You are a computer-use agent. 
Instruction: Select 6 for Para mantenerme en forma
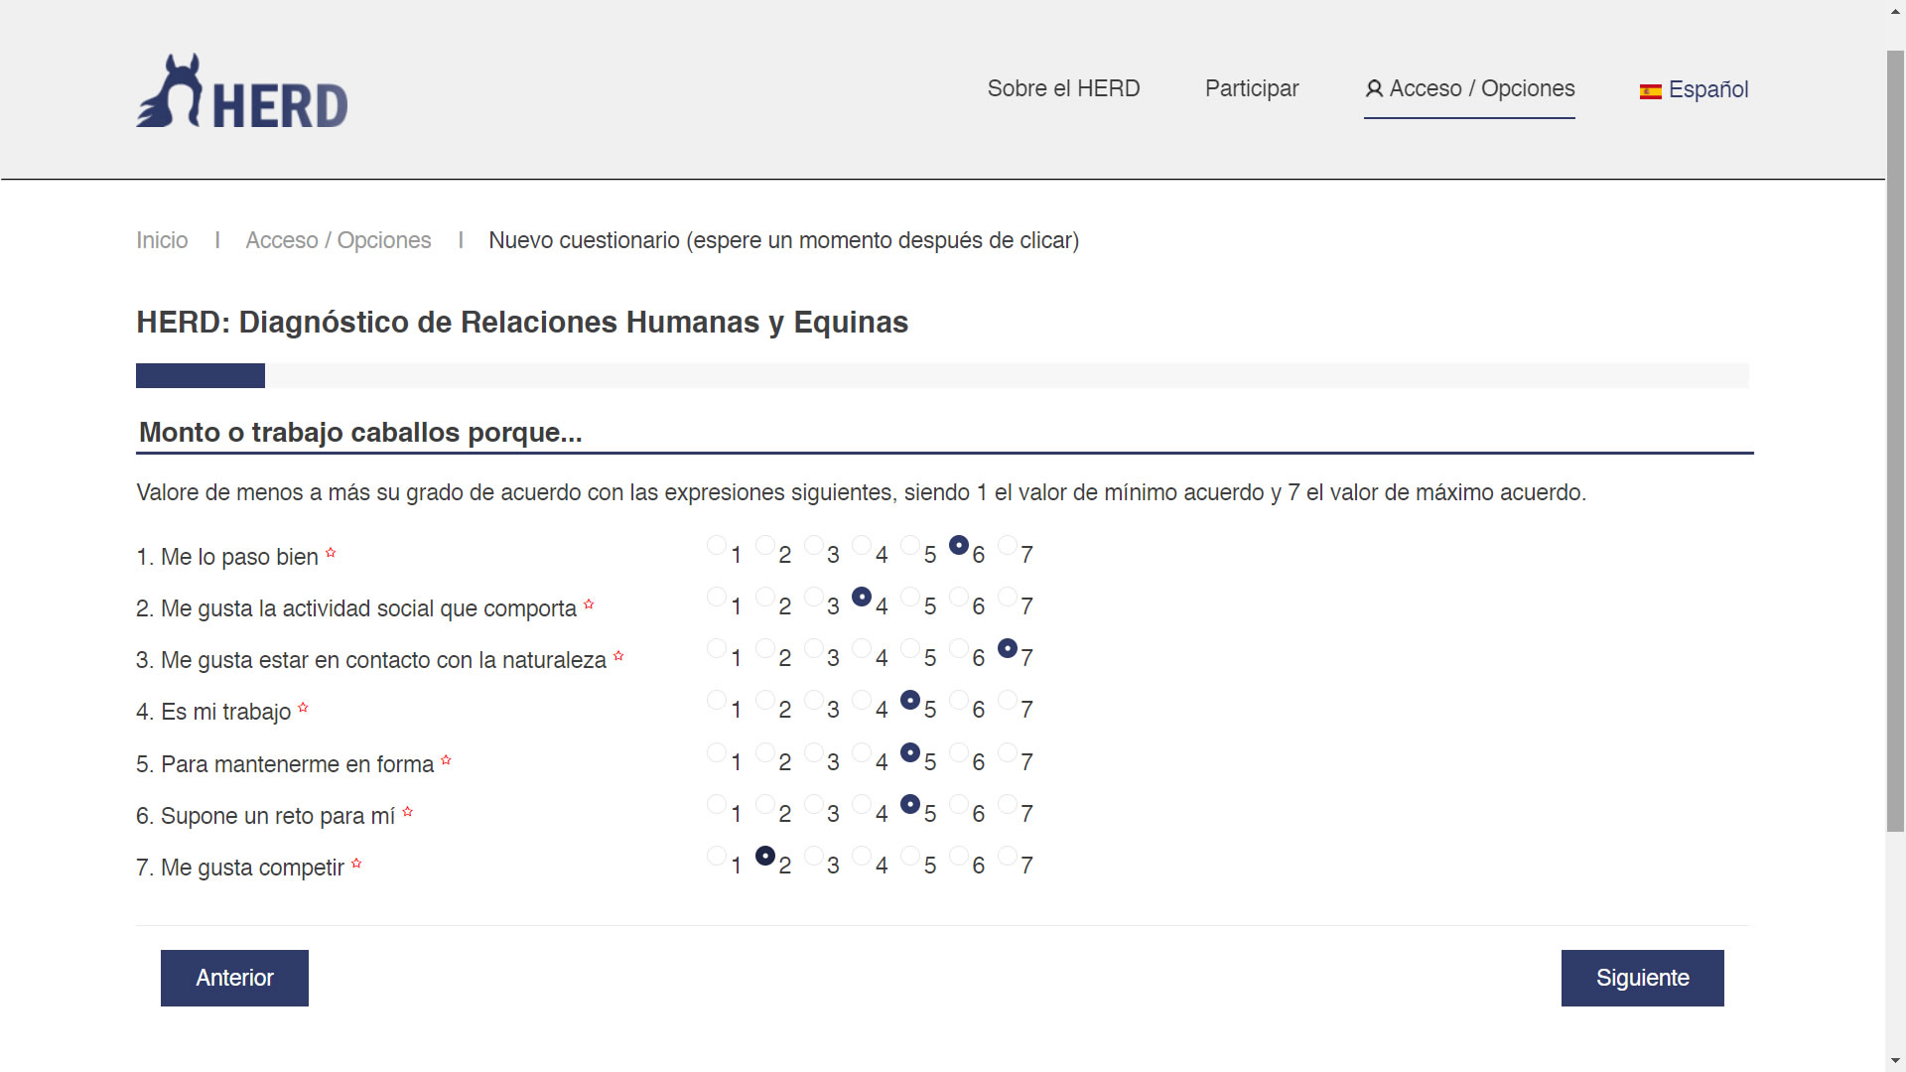coord(959,752)
